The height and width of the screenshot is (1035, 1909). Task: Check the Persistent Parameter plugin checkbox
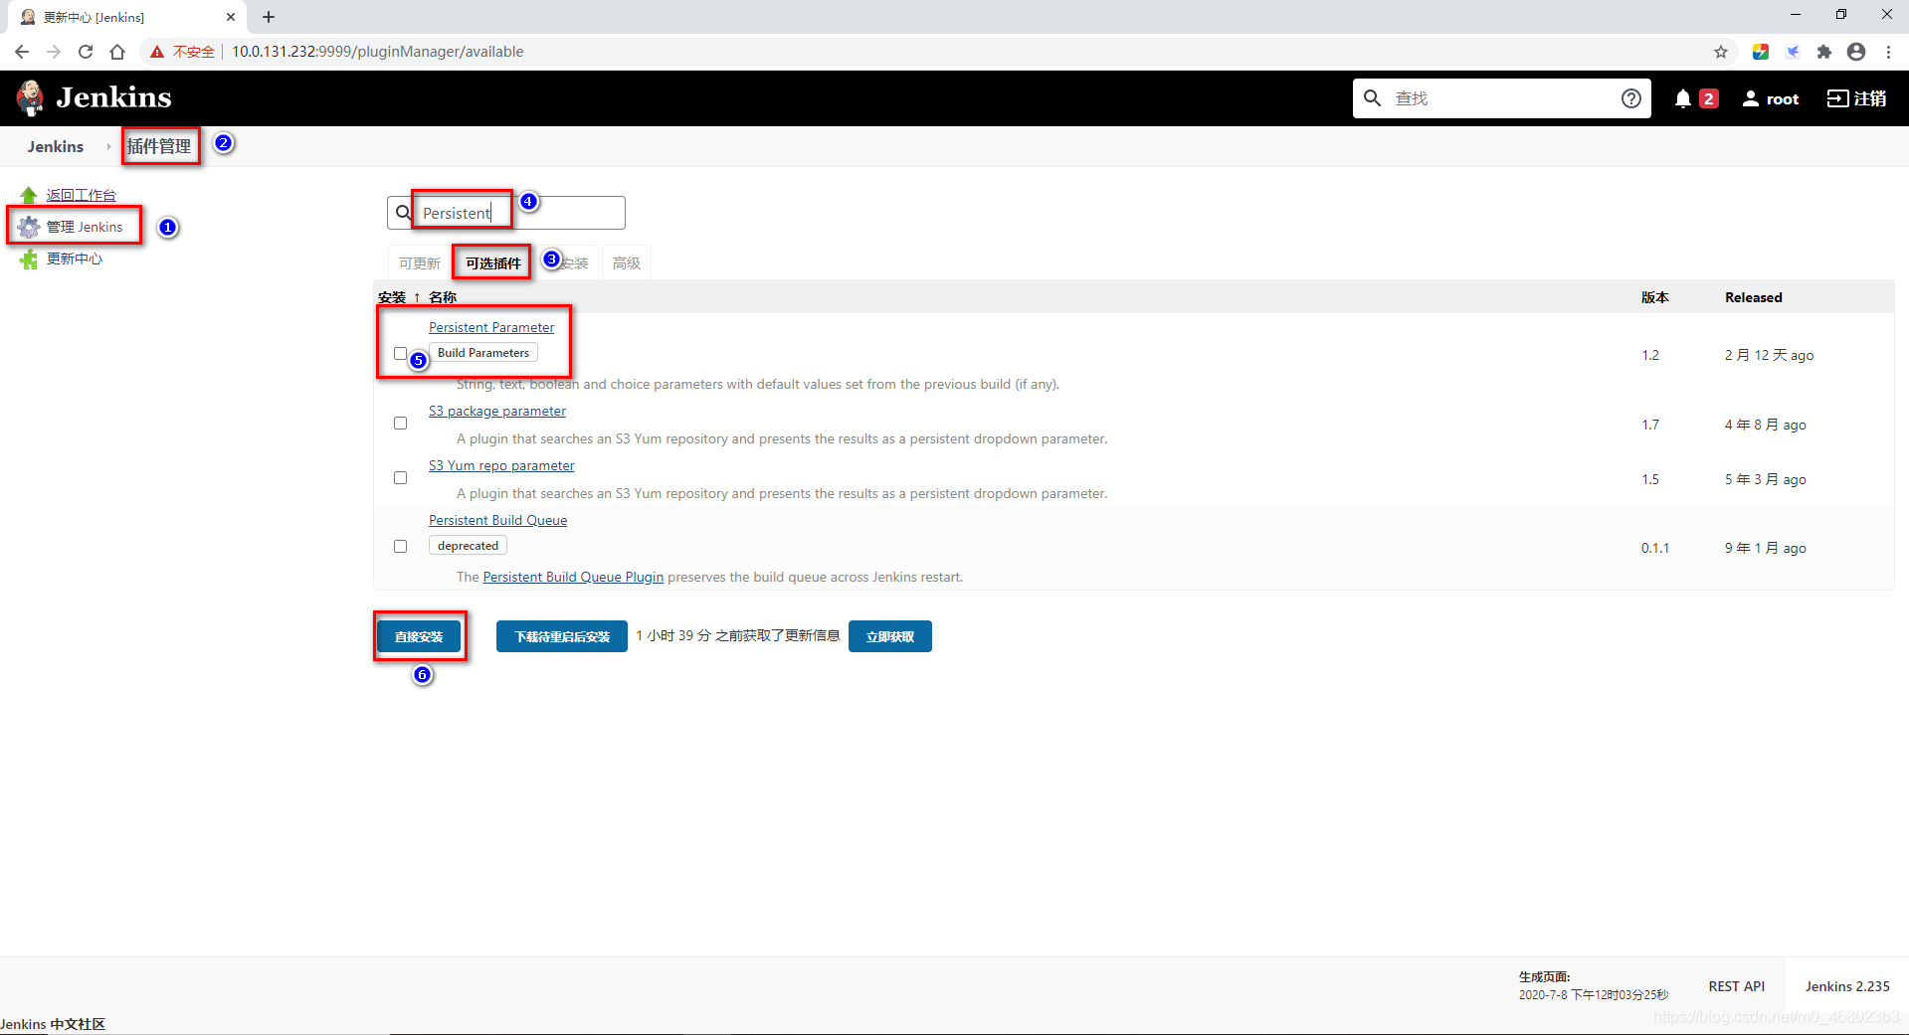[400, 354]
